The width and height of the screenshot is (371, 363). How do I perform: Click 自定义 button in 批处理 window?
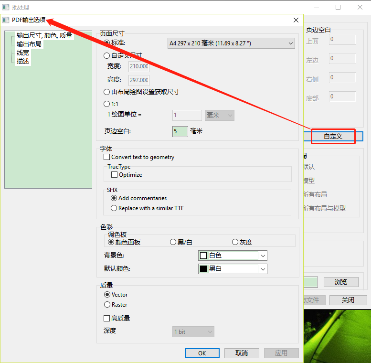click(333, 137)
